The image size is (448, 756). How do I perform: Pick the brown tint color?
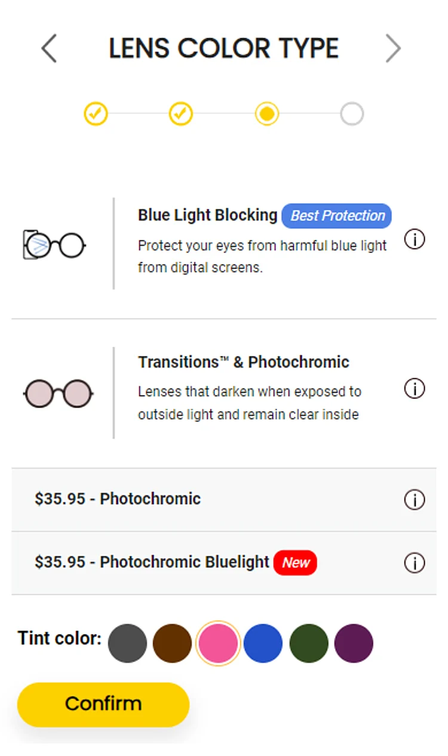pos(172,643)
